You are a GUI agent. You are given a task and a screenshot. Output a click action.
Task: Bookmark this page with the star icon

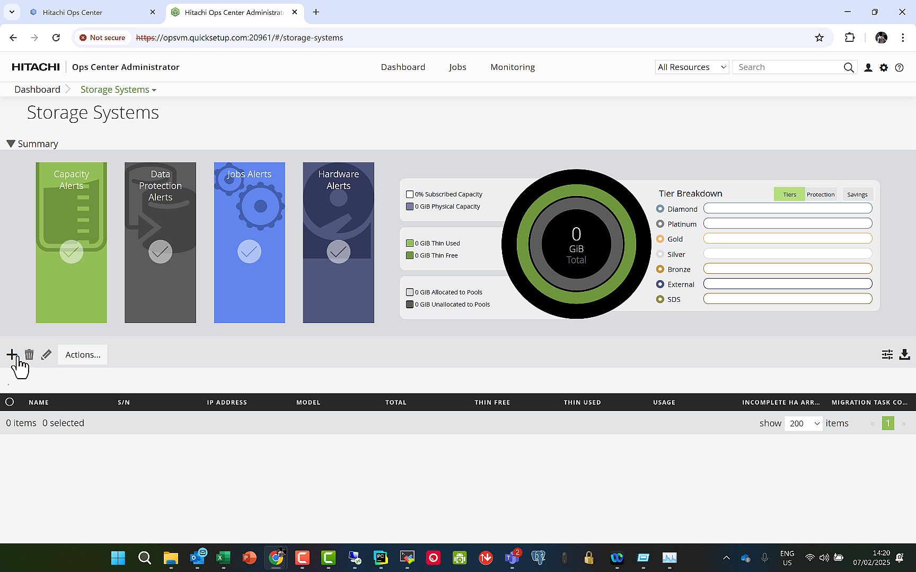[x=819, y=38]
